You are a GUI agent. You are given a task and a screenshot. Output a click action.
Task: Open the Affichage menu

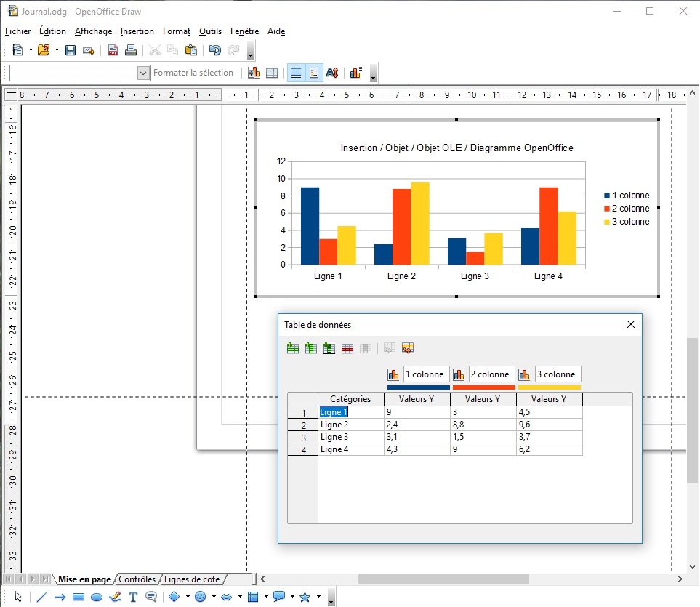(x=93, y=31)
